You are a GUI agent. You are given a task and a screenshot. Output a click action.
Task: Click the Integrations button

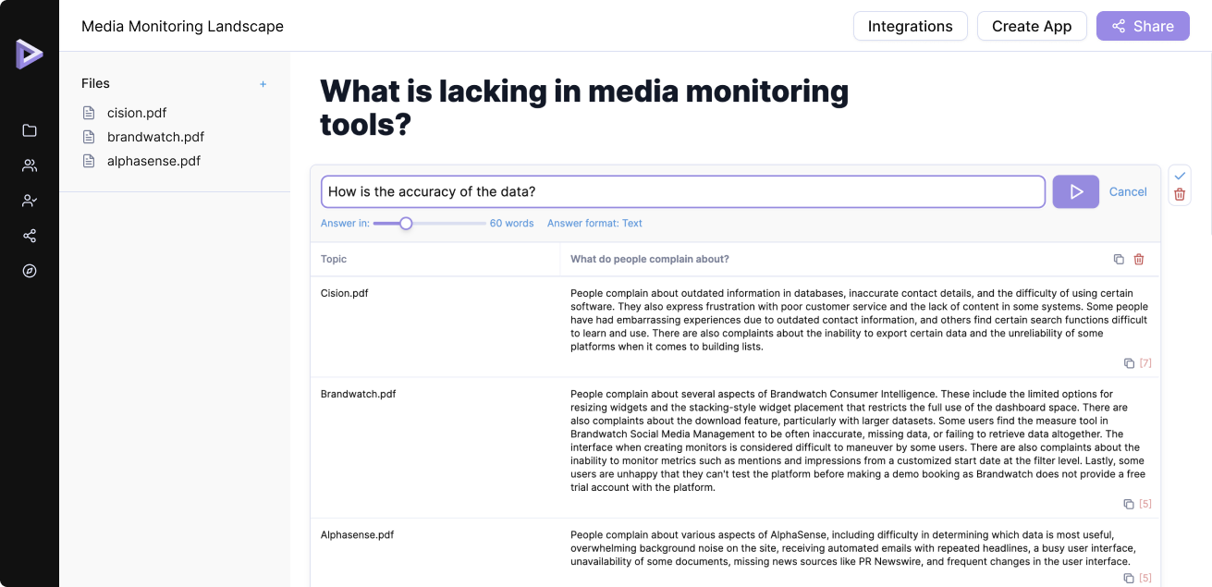point(910,26)
